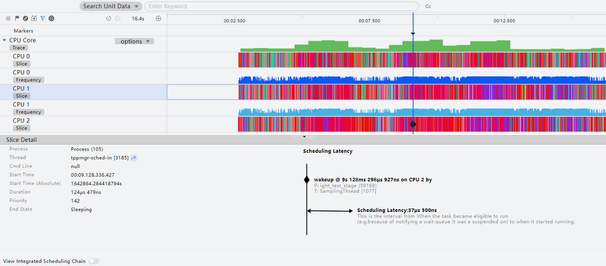This screenshot has width=606, height=266.
Task: Click the Enter Keyword search field
Action: (x=281, y=7)
